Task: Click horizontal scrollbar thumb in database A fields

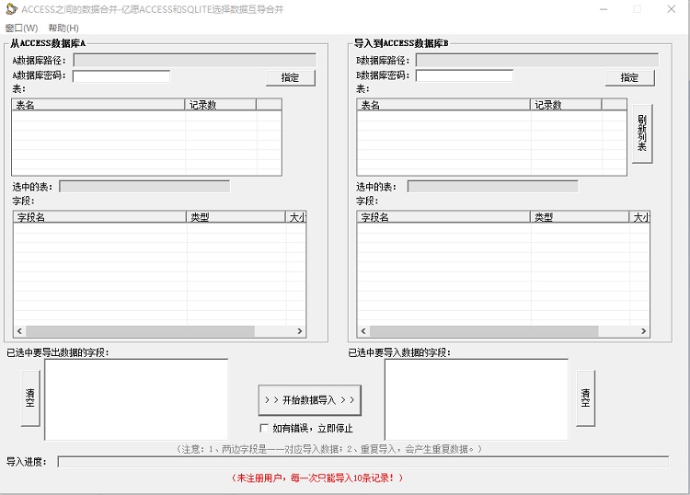Action: (141, 331)
